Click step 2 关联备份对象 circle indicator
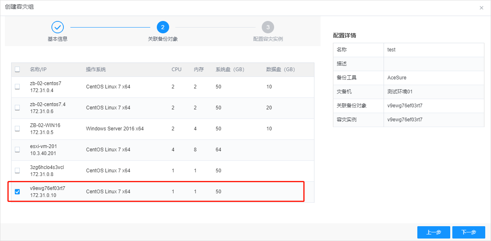Image resolution: width=491 pixels, height=241 pixels. (x=163, y=27)
